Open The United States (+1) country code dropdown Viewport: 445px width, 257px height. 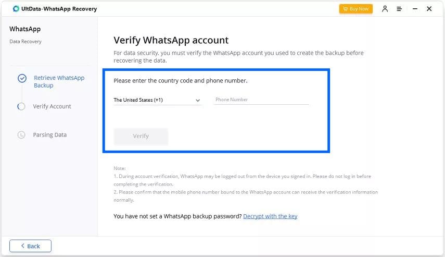pyautogui.click(x=156, y=100)
